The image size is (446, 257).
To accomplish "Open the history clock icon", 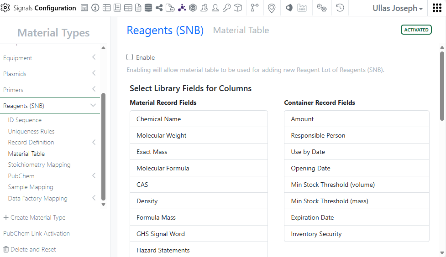I will pos(340,8).
